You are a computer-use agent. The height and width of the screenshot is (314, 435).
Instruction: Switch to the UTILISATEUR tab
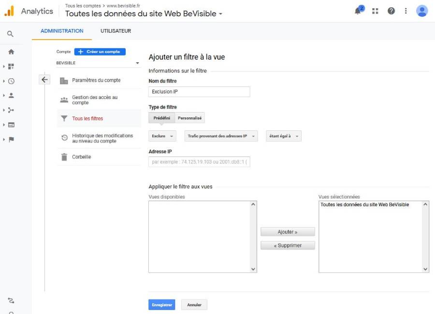click(116, 31)
